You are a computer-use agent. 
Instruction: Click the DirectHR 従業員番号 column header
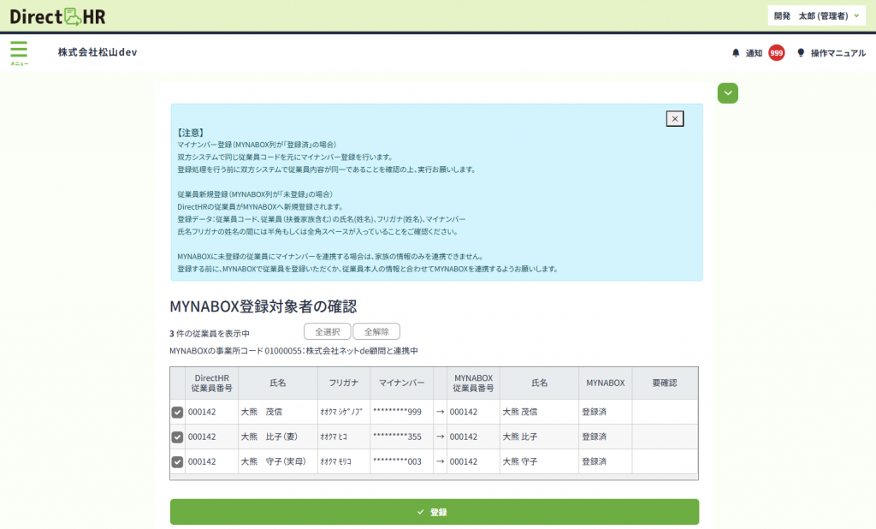pos(212,383)
